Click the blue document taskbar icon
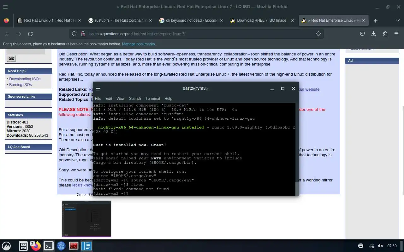The width and height of the screenshot is (404, 252). (x=86, y=246)
